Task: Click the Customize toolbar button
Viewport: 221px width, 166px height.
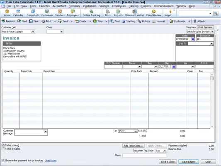Action: (177, 21)
